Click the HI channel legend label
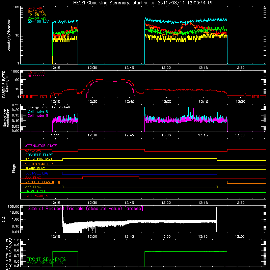Viewport: 270px width, 270px height. click(x=37, y=76)
